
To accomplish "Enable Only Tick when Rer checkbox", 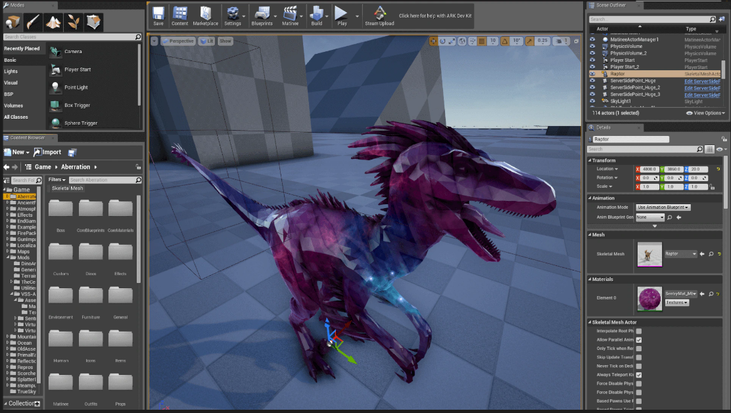I will (639, 349).
